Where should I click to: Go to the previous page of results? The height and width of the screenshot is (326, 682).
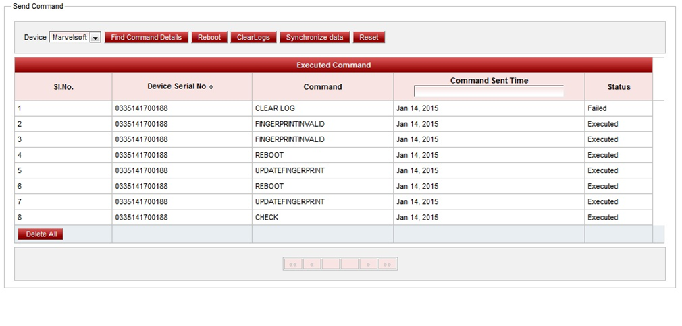312,265
